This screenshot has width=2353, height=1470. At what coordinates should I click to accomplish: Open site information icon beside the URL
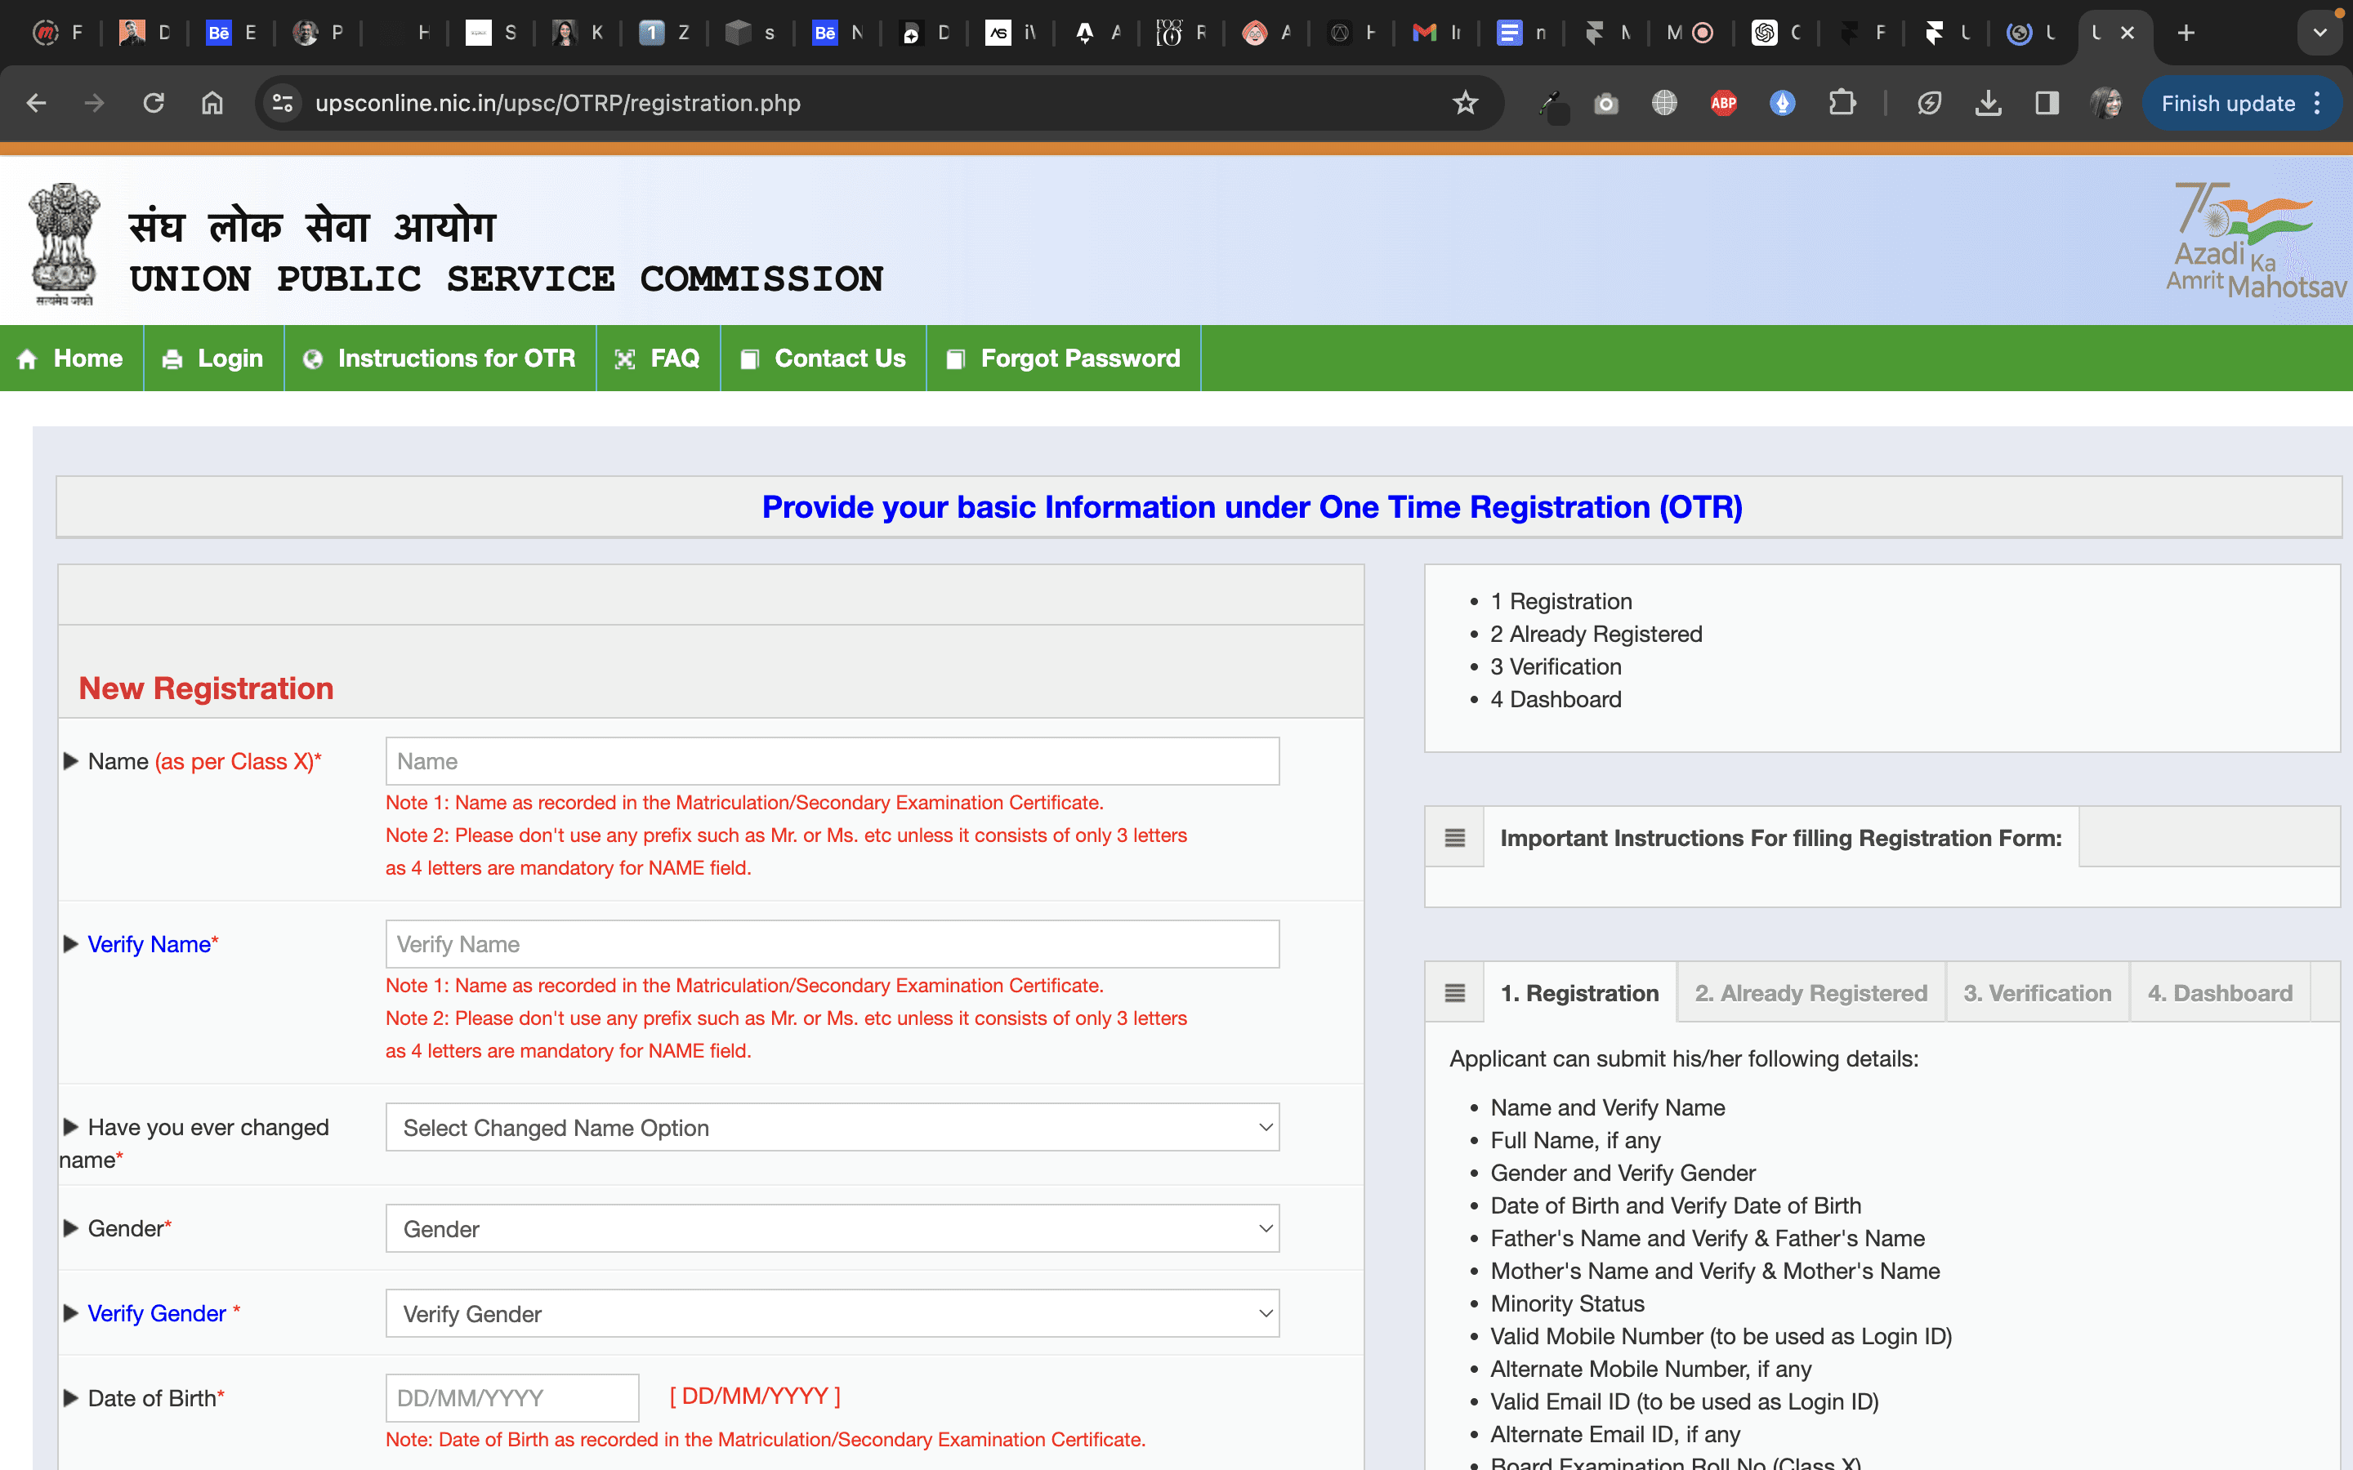(x=283, y=103)
